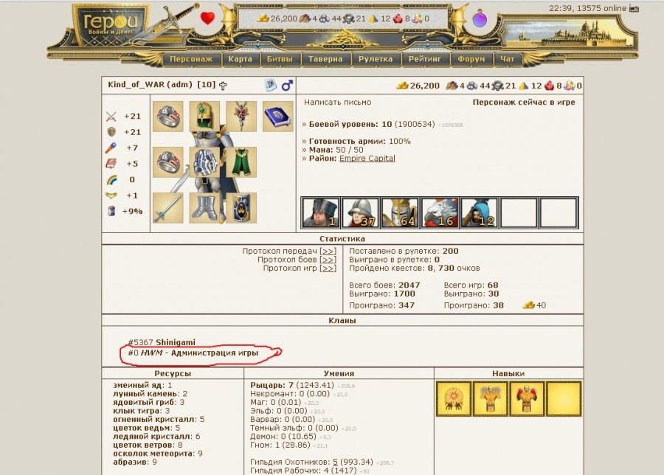Click the purple mana potion icon
Screen dimensions: 664x475
(x=480, y=18)
